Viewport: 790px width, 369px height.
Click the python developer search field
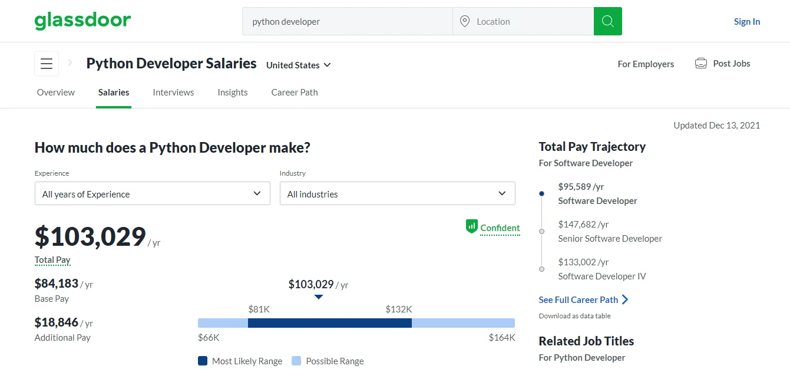(x=347, y=21)
